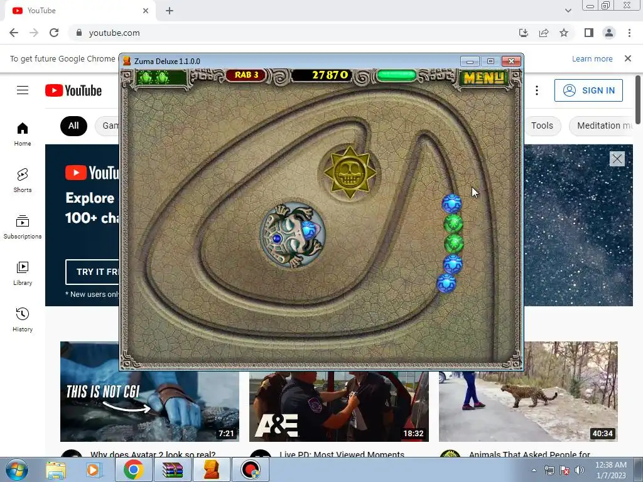Screen dimensions: 643x482
Task: Open the Zuma MENU button
Action: (484, 77)
